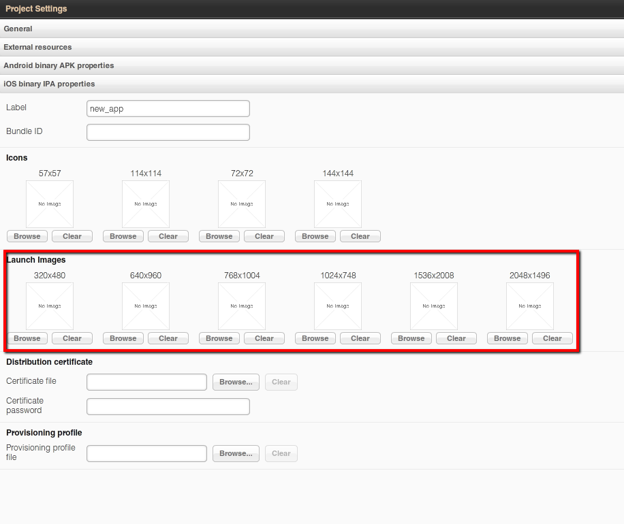Browse for the 640x960 launch image
The height and width of the screenshot is (524, 624).
(123, 338)
